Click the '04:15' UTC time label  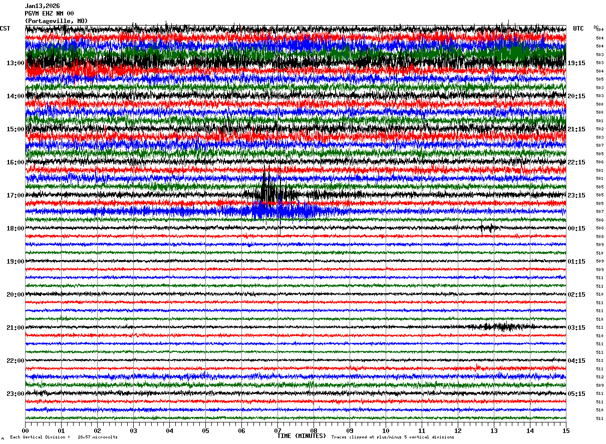(576, 361)
